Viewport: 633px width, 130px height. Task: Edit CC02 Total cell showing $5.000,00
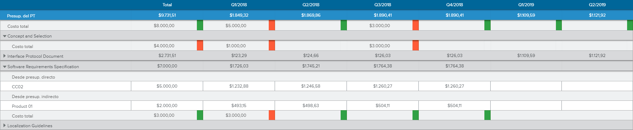click(x=167, y=86)
